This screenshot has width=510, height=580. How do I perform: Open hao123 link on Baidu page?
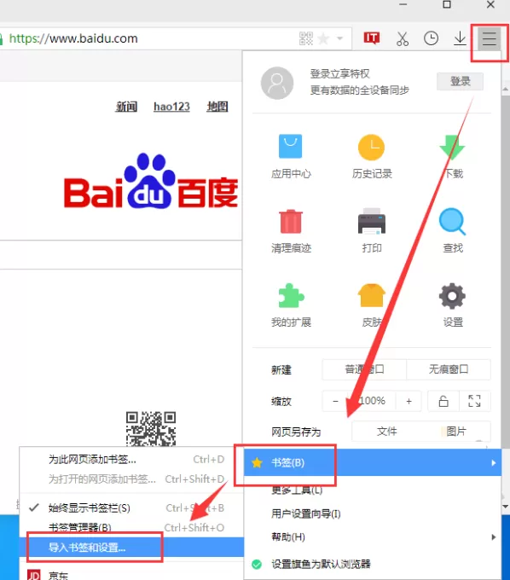pos(171,107)
